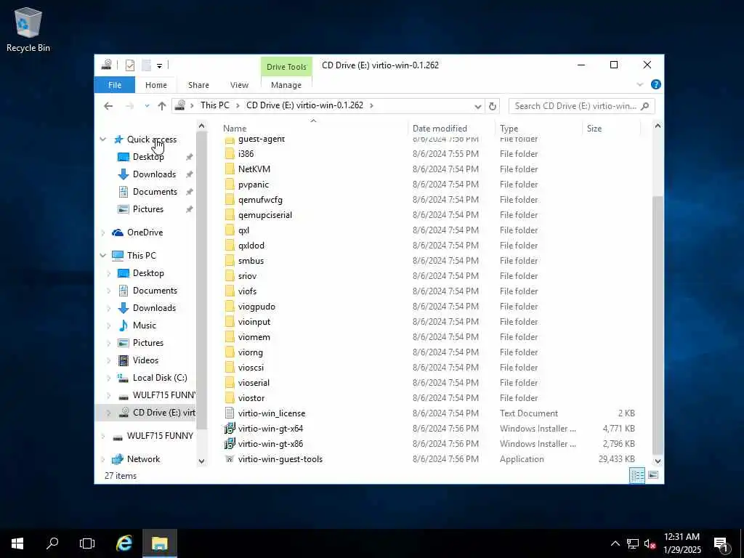This screenshot has width=744, height=558.
Task: Select the qxldod folder
Action: coord(251,246)
